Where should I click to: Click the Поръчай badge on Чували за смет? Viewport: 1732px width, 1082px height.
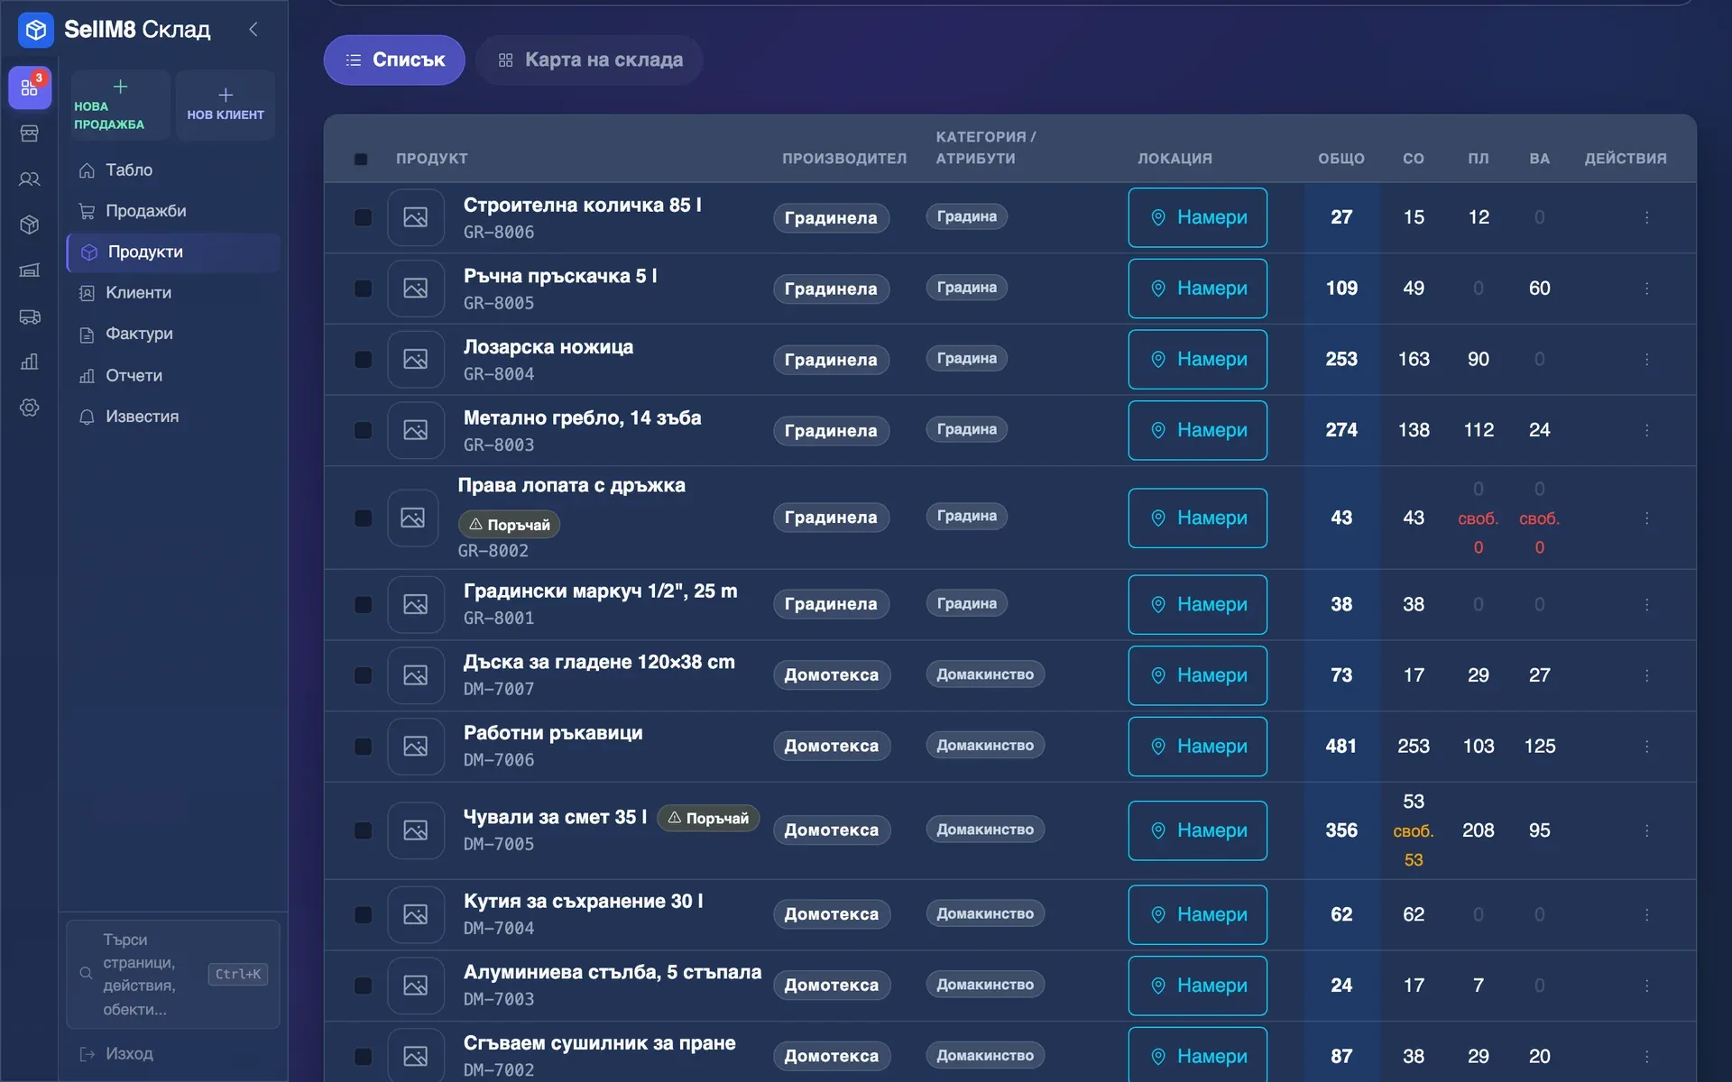[x=708, y=819]
